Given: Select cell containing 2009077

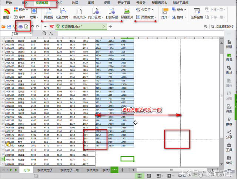Looking at the screenshot, I should (11, 41).
